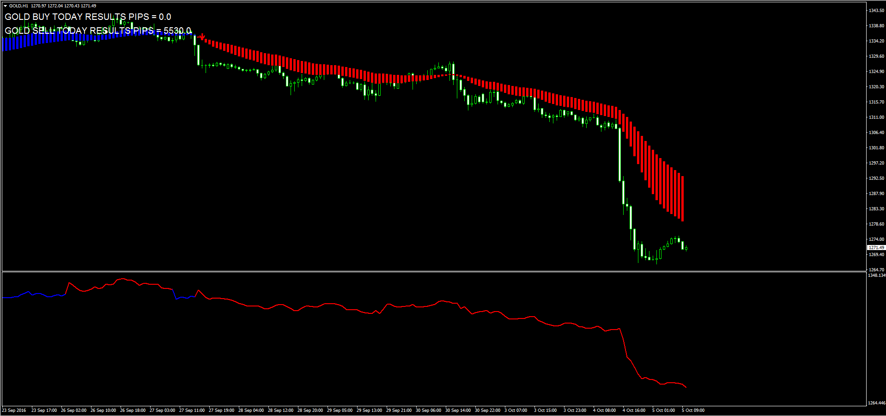Click the red sell arrow signal on chart

tap(202, 36)
